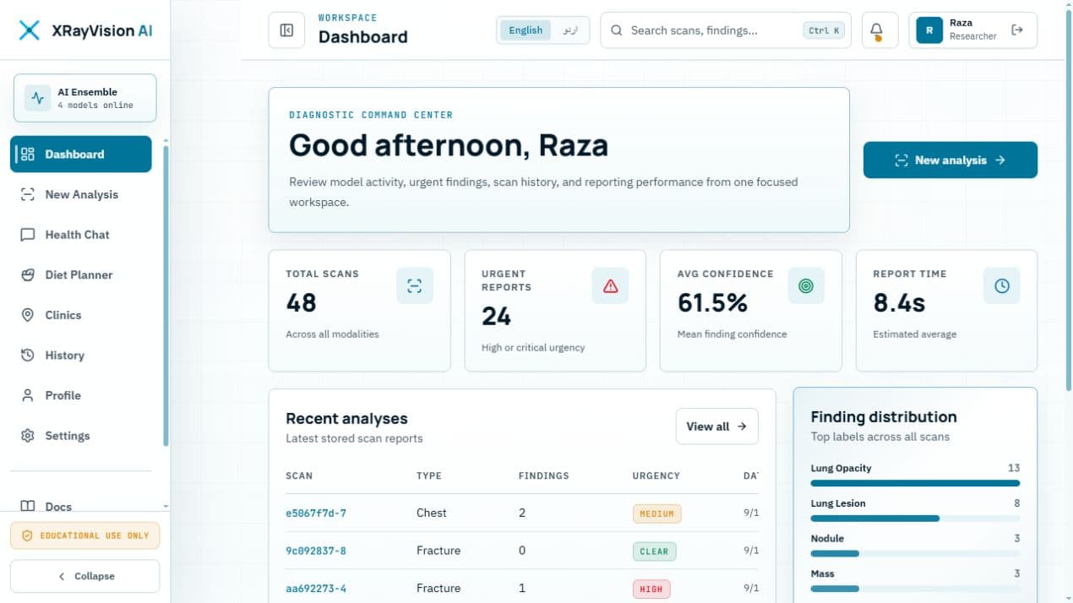Click the sidebar panel toggle icon
This screenshot has width=1073, height=603.
coord(286,30)
